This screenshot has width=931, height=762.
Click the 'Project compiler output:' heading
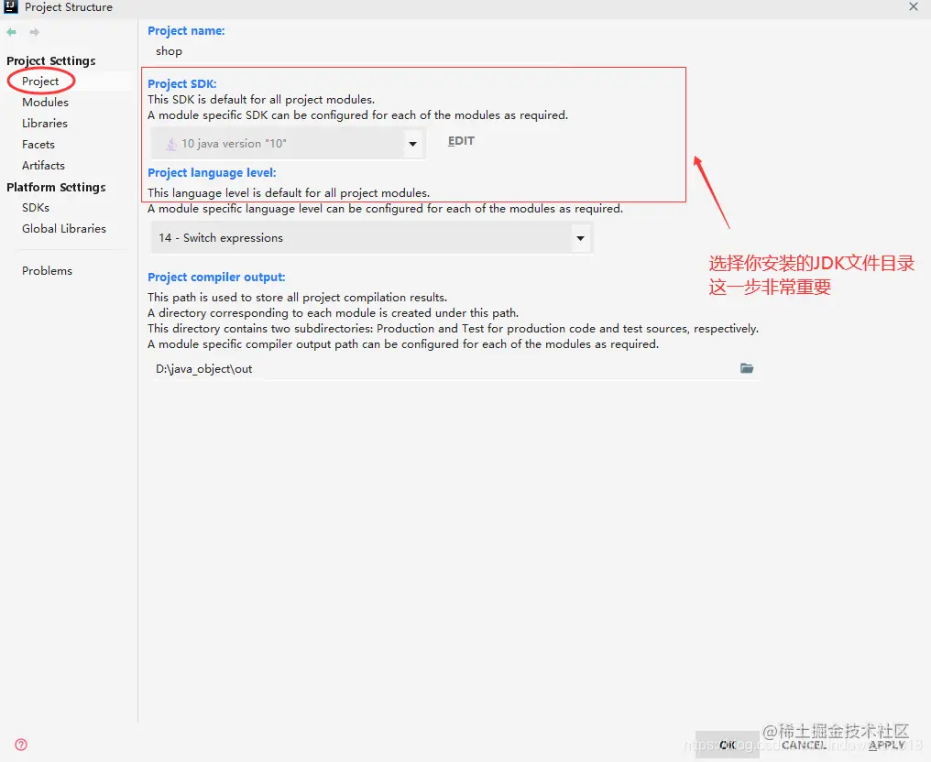click(216, 278)
